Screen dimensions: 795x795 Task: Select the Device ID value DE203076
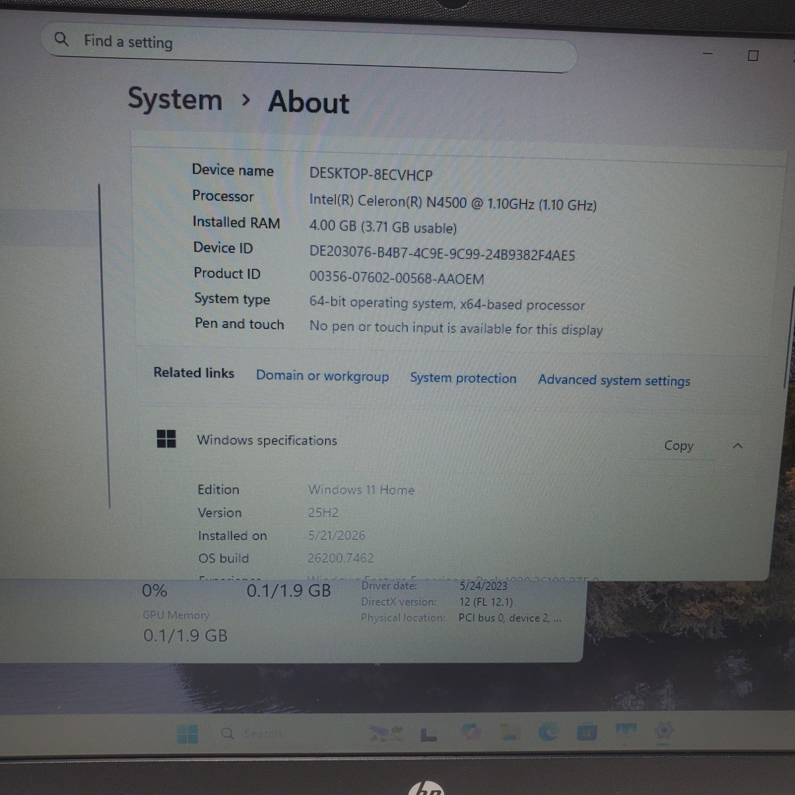click(x=442, y=253)
